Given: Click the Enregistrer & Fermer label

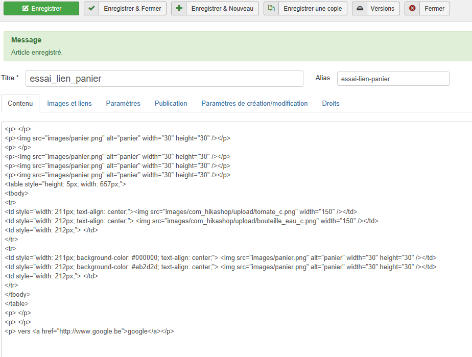Looking at the screenshot, I should tap(132, 9).
